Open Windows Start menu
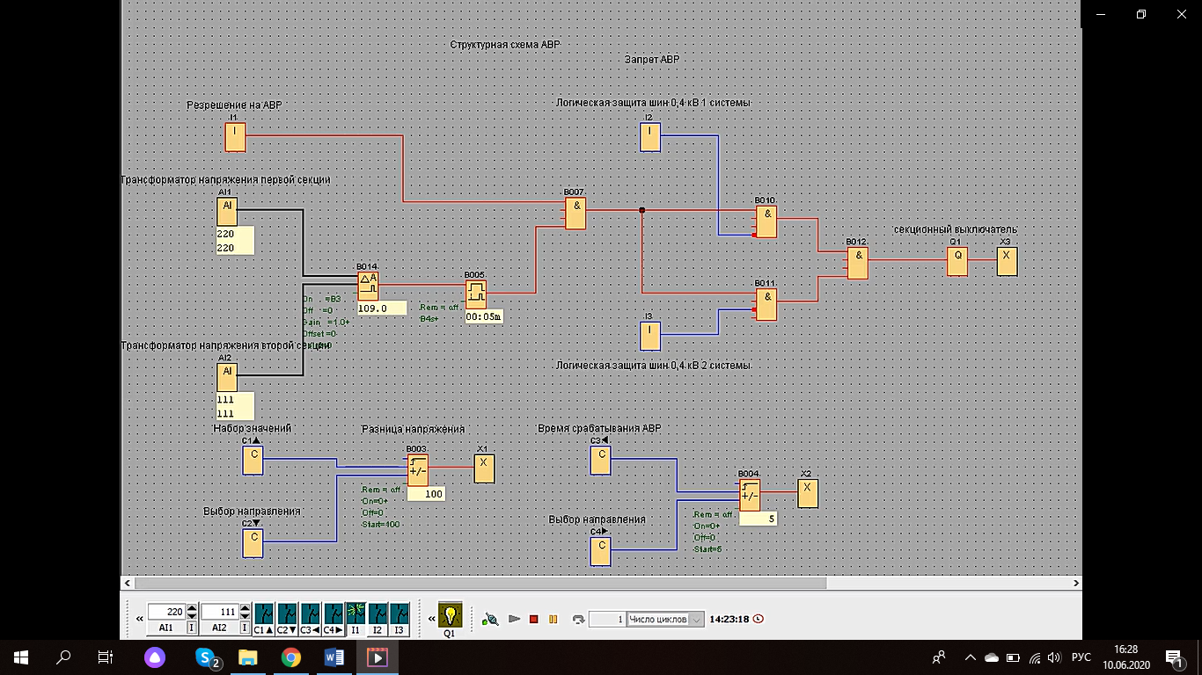Screen dimensions: 1202x675 20,657
